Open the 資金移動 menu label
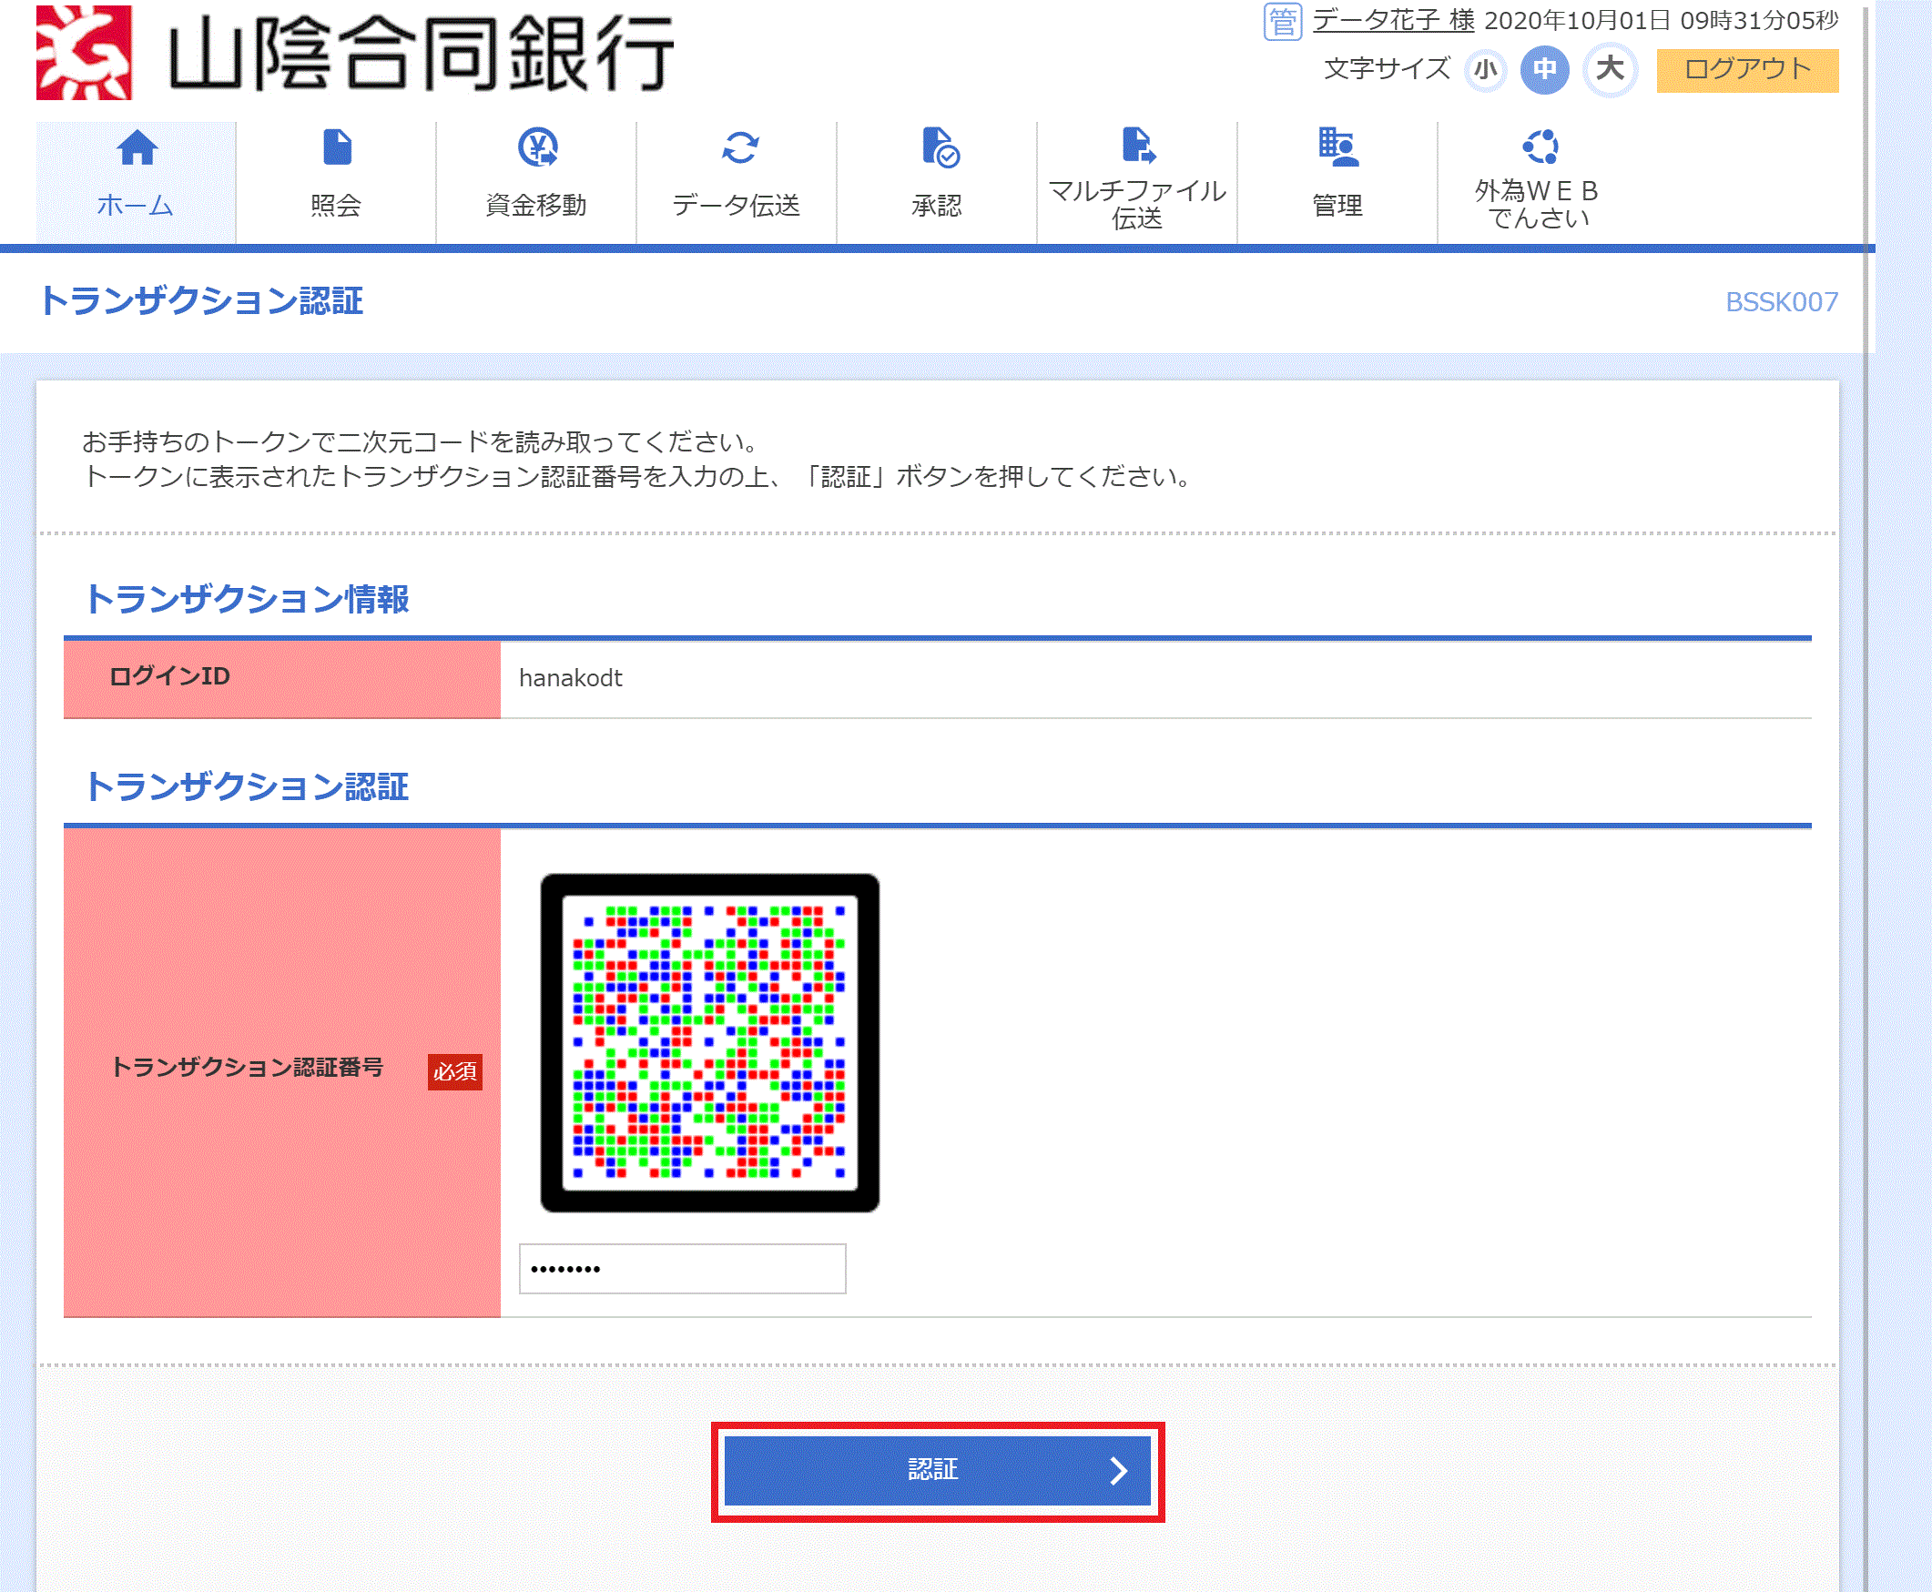 pos(536,206)
